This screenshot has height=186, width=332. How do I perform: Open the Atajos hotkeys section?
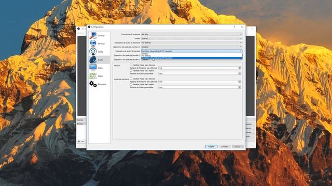(x=99, y=76)
